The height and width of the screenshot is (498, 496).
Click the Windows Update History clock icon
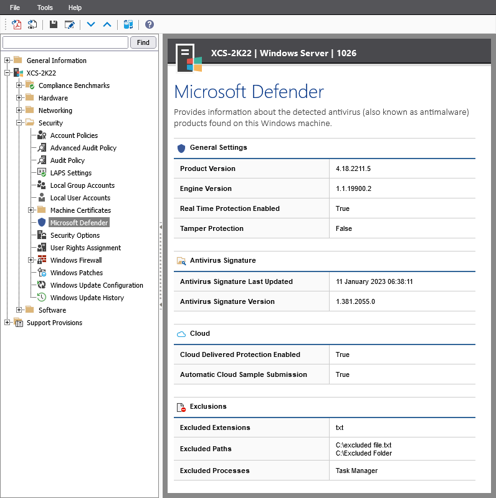(x=42, y=297)
